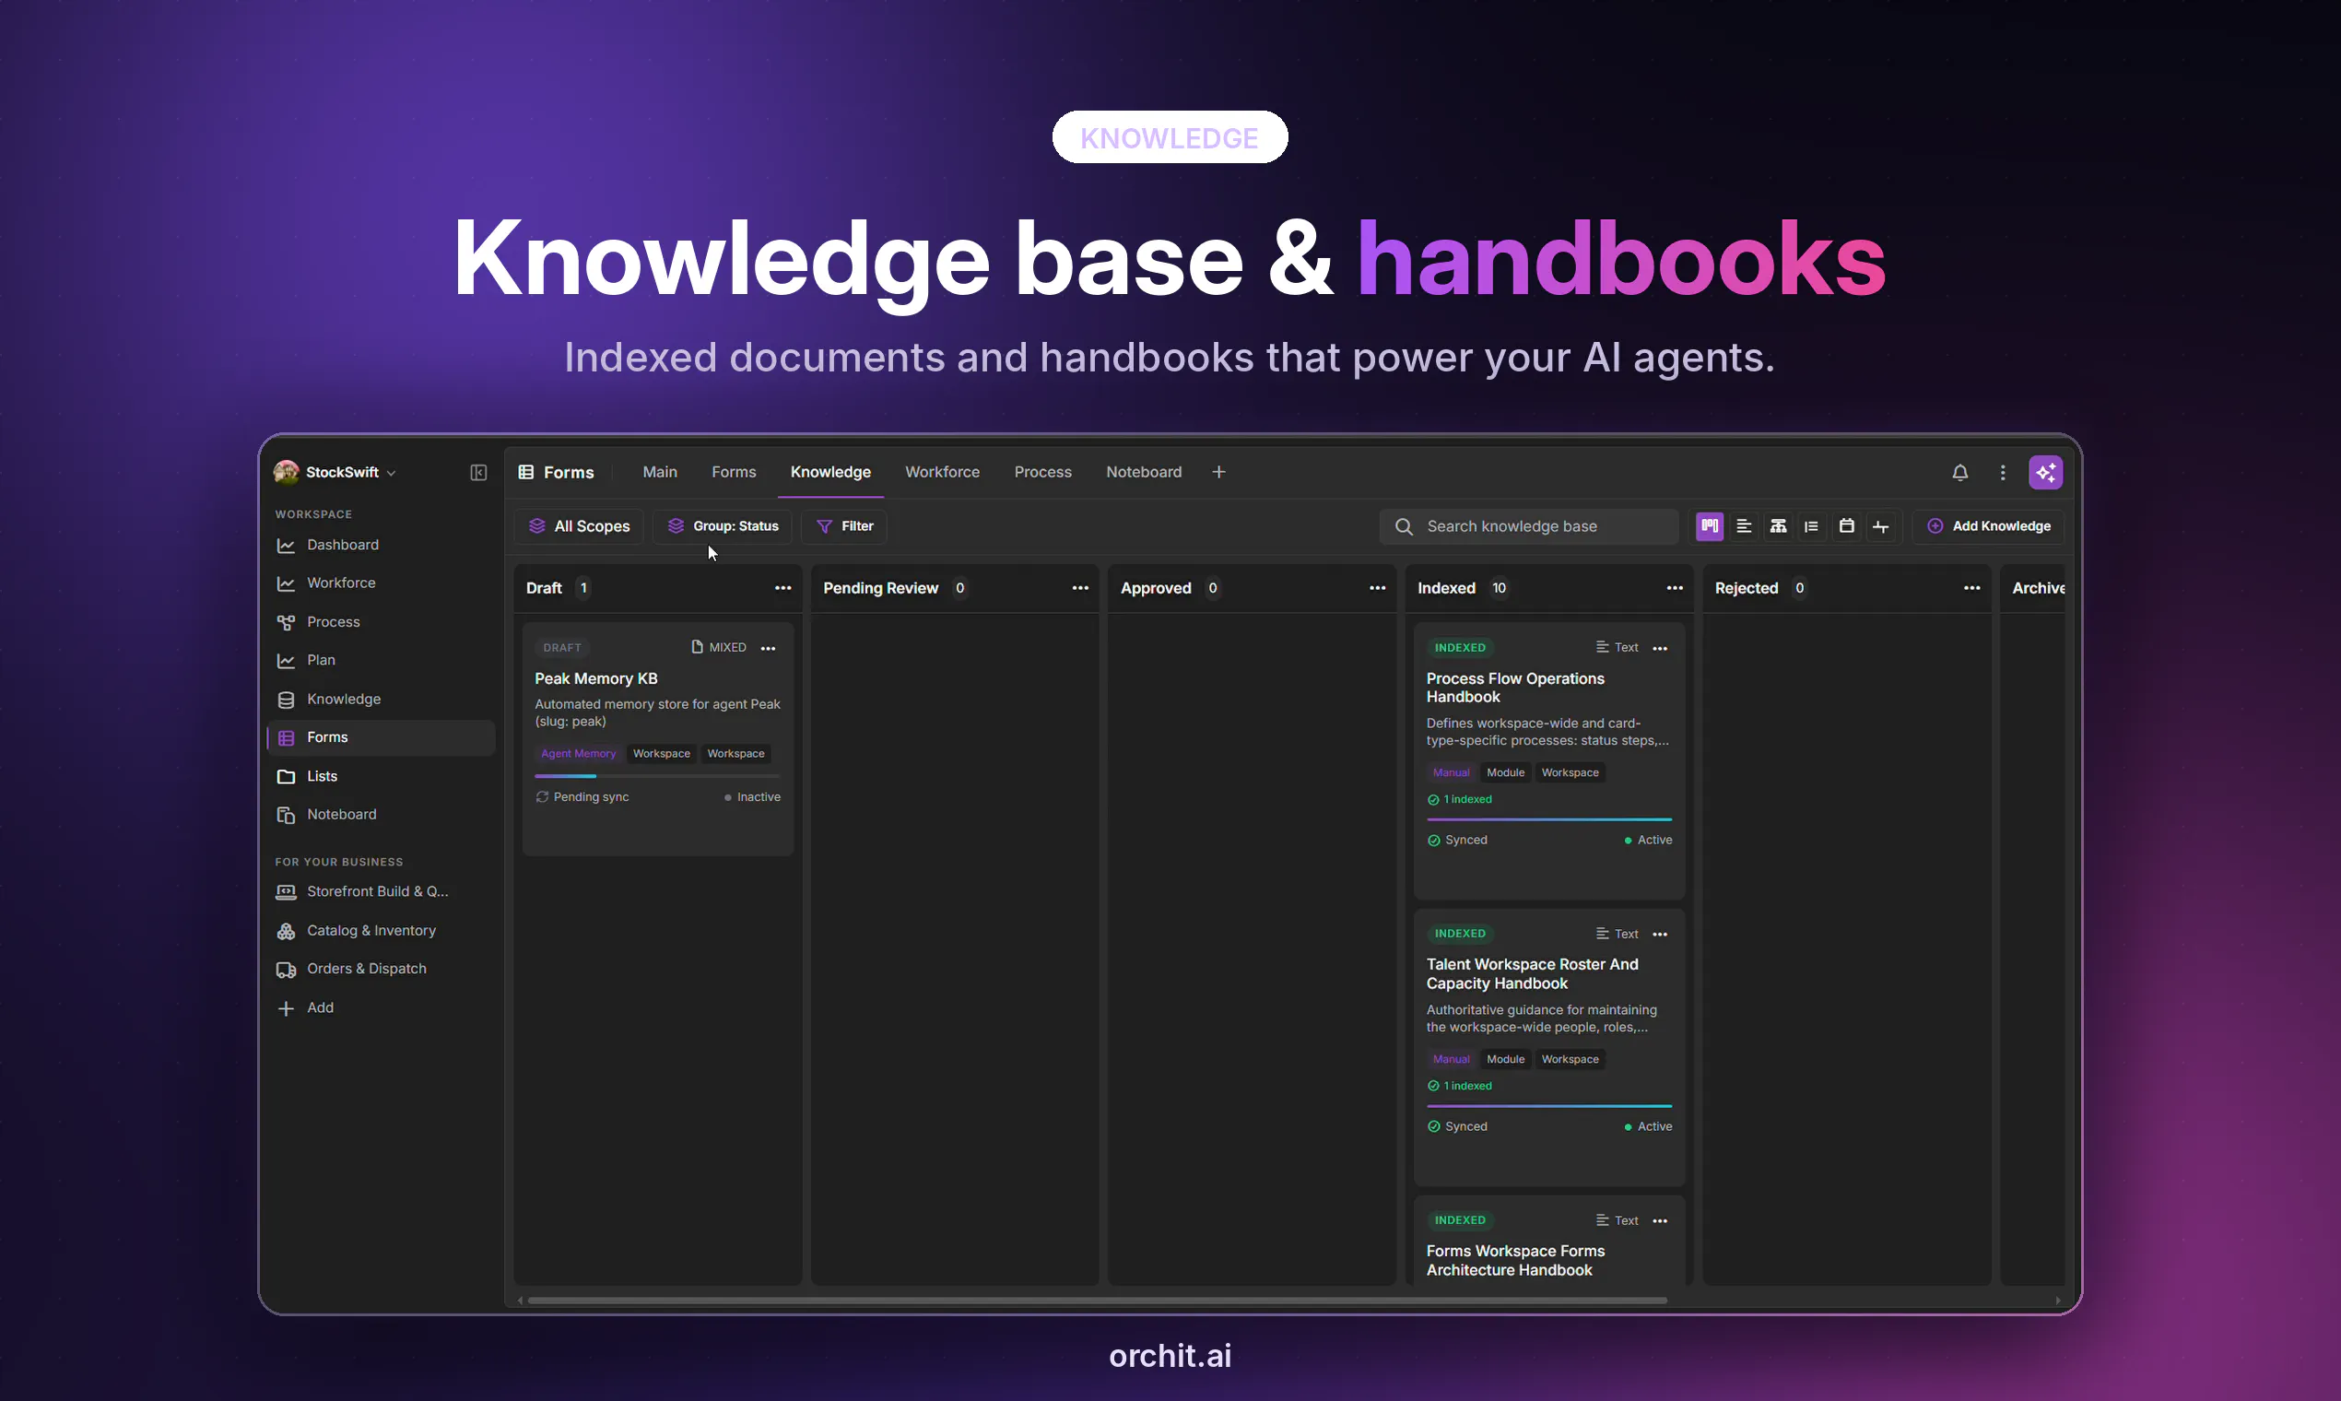Open the Approved column options menu

[1377, 588]
